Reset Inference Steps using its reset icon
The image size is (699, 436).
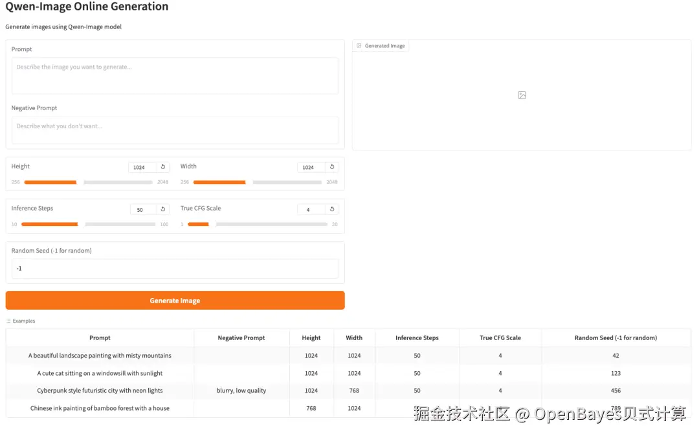click(162, 209)
